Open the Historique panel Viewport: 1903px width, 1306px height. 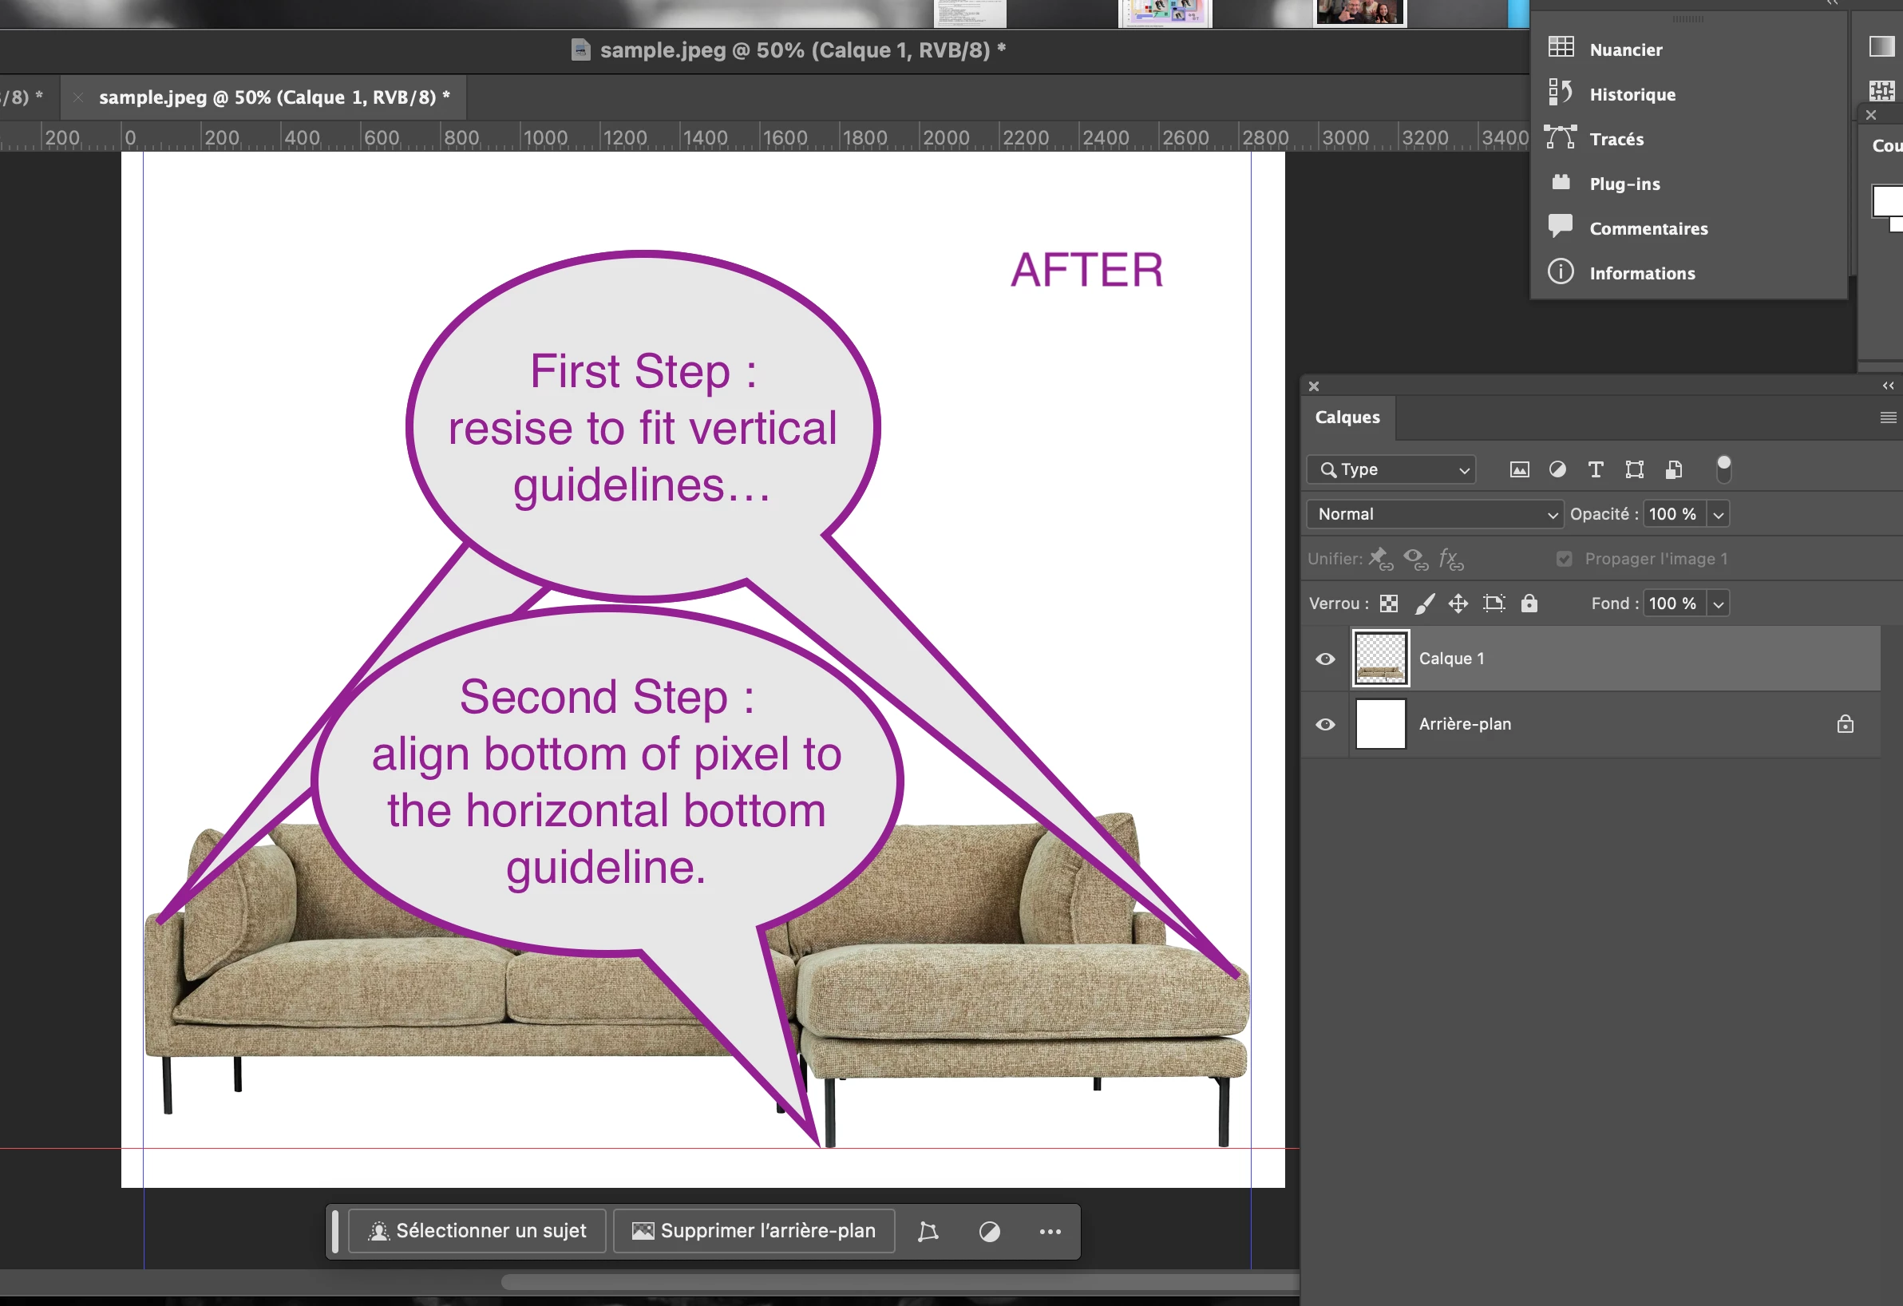(1631, 94)
